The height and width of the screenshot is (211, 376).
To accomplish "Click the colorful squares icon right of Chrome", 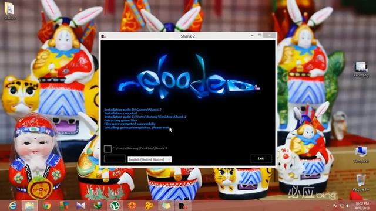I will pos(64,206).
